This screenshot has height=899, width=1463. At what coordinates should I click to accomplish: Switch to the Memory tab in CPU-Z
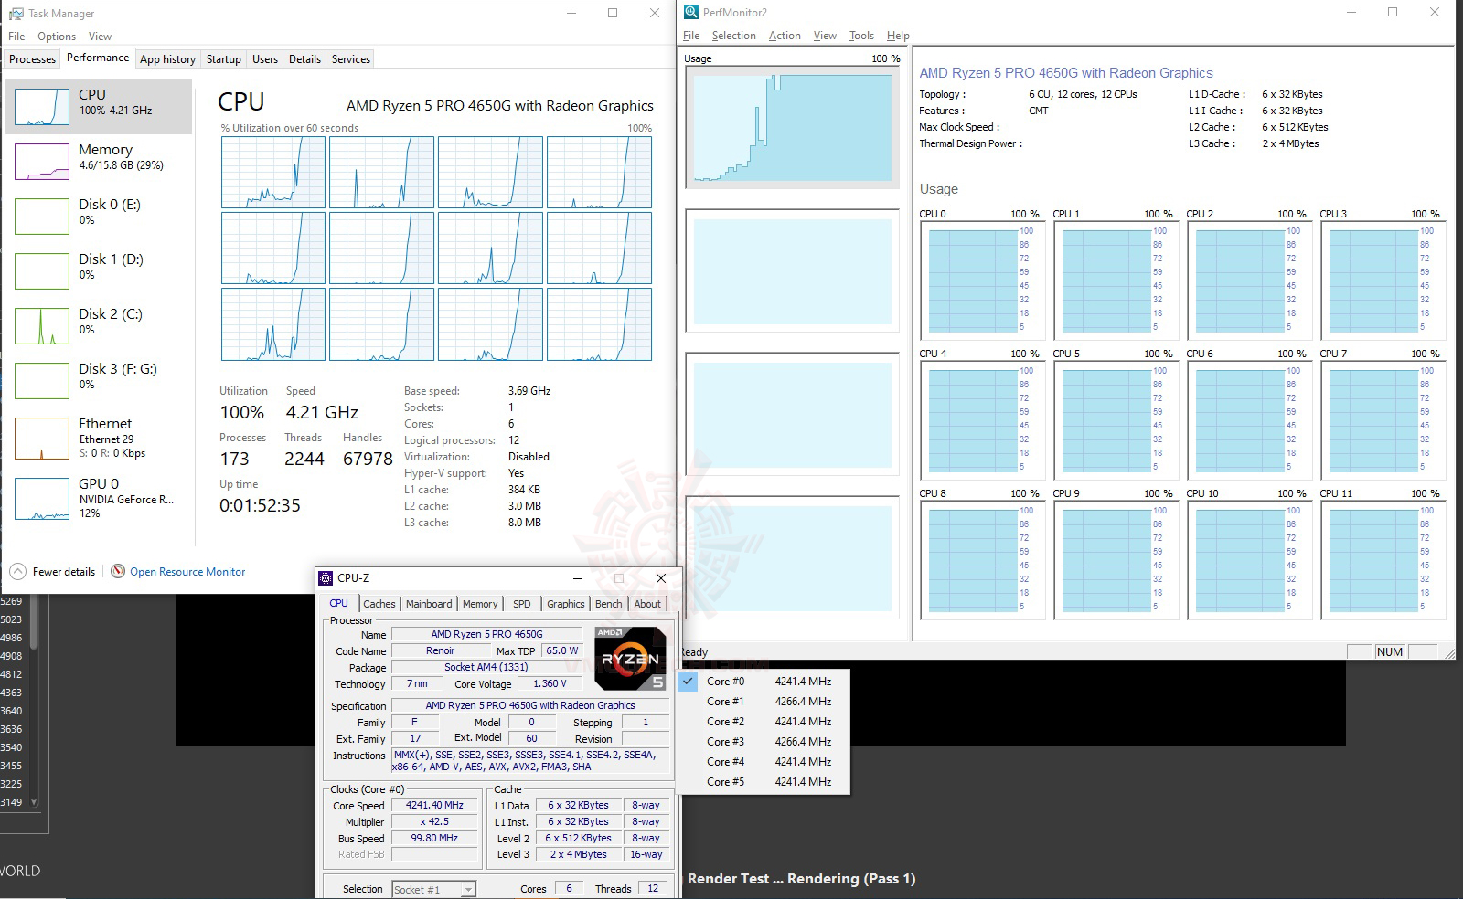click(480, 604)
